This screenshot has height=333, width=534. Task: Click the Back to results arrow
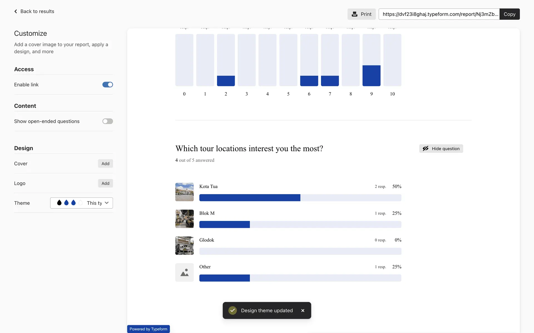(x=16, y=11)
